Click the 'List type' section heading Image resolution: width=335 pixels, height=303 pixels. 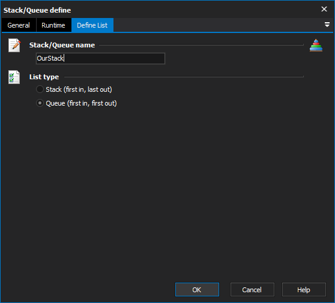44,77
